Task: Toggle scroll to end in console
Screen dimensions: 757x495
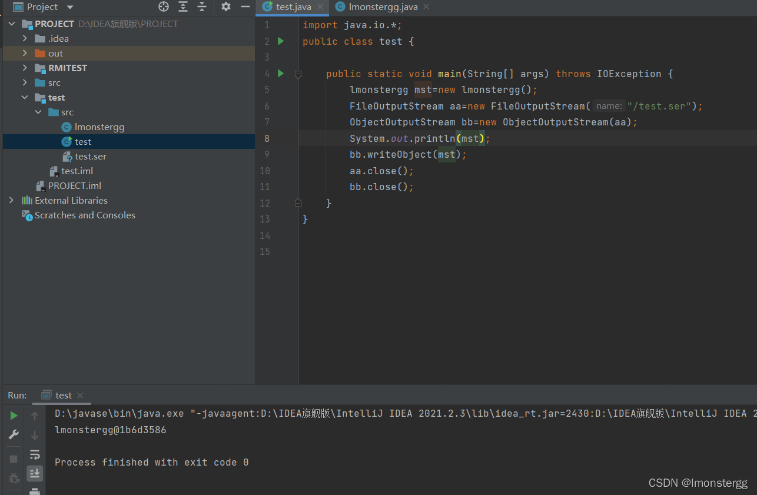Action: coord(35,473)
